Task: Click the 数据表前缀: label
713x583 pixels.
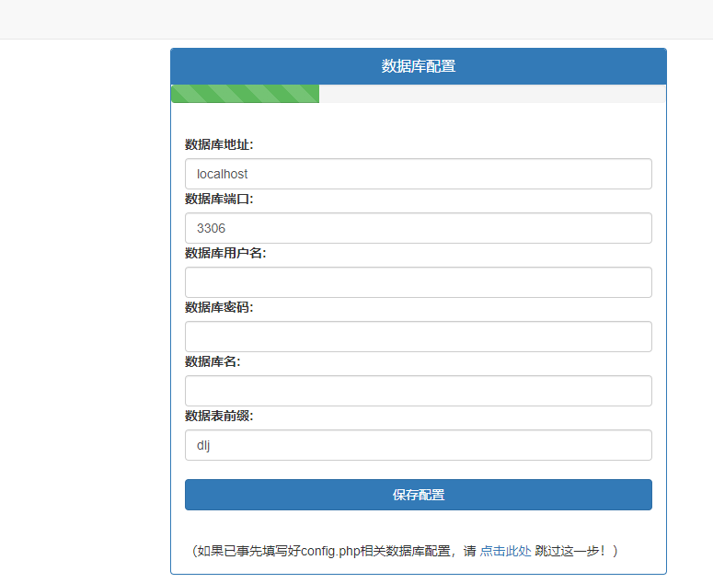Action: click(219, 416)
